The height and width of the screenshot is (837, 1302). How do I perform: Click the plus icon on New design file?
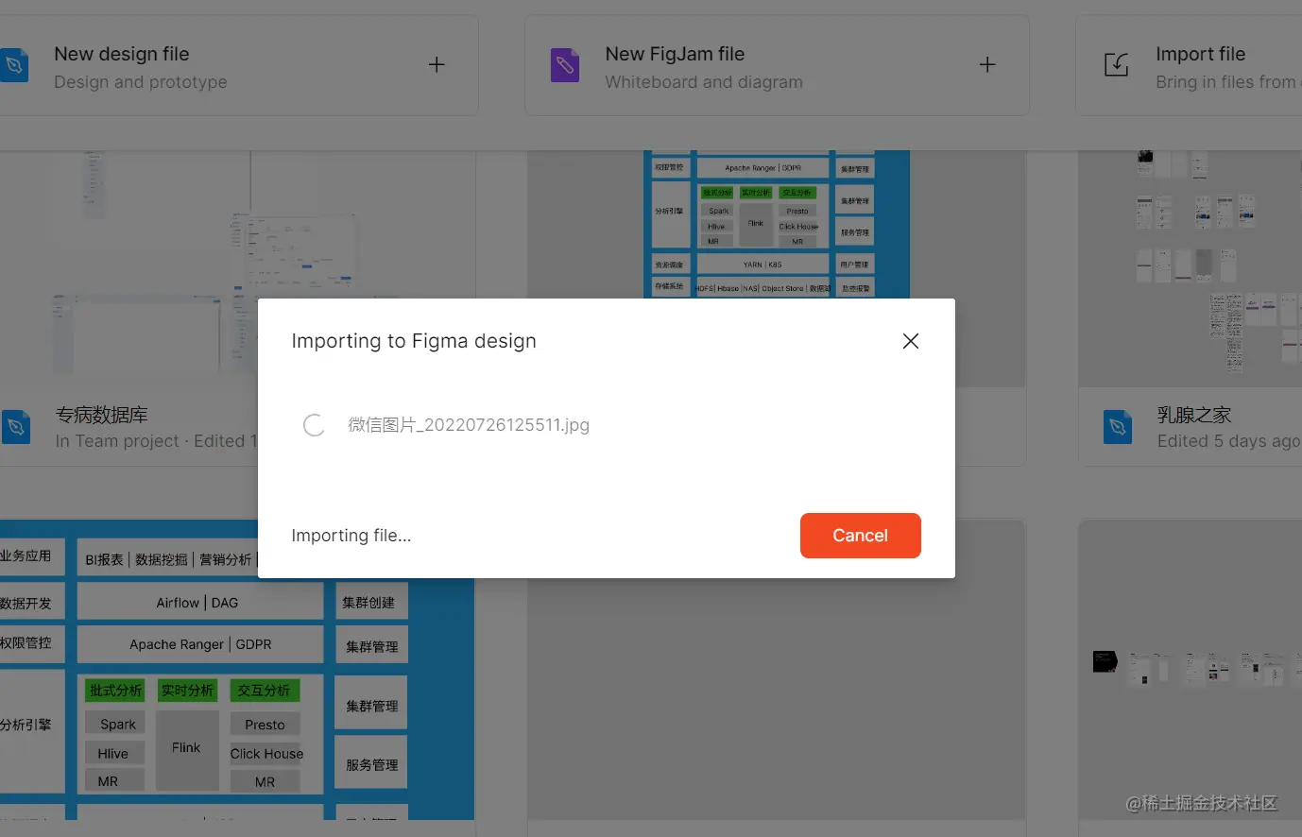coord(437,64)
